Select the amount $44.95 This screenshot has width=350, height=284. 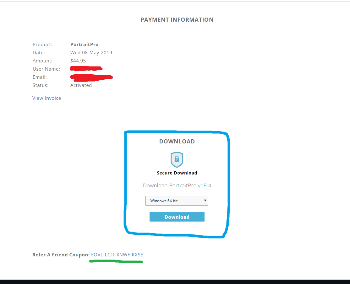78,61
